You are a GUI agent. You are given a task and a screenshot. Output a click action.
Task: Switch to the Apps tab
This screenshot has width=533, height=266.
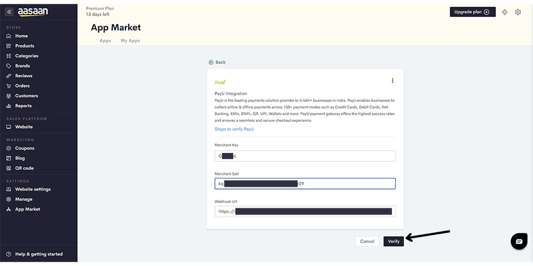105,41
